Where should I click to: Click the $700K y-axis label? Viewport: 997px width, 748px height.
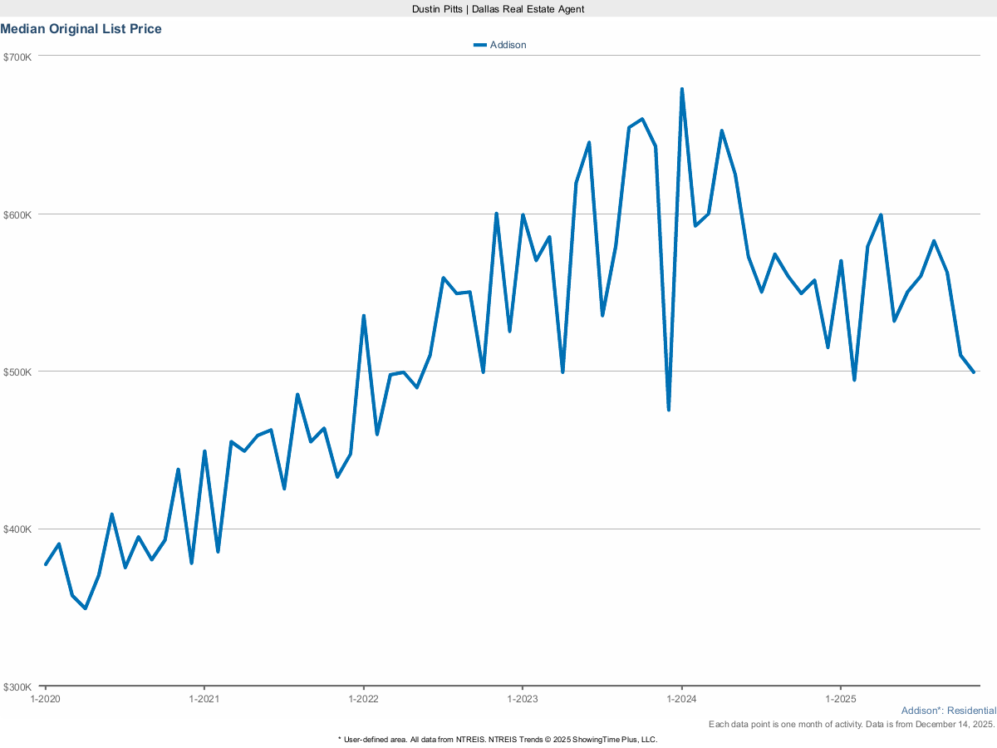click(x=17, y=57)
